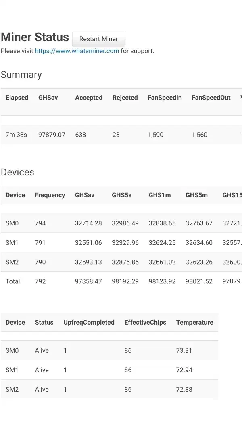Click the Summary GHSav value 97879.07
The width and height of the screenshot is (242, 423).
[52, 135]
